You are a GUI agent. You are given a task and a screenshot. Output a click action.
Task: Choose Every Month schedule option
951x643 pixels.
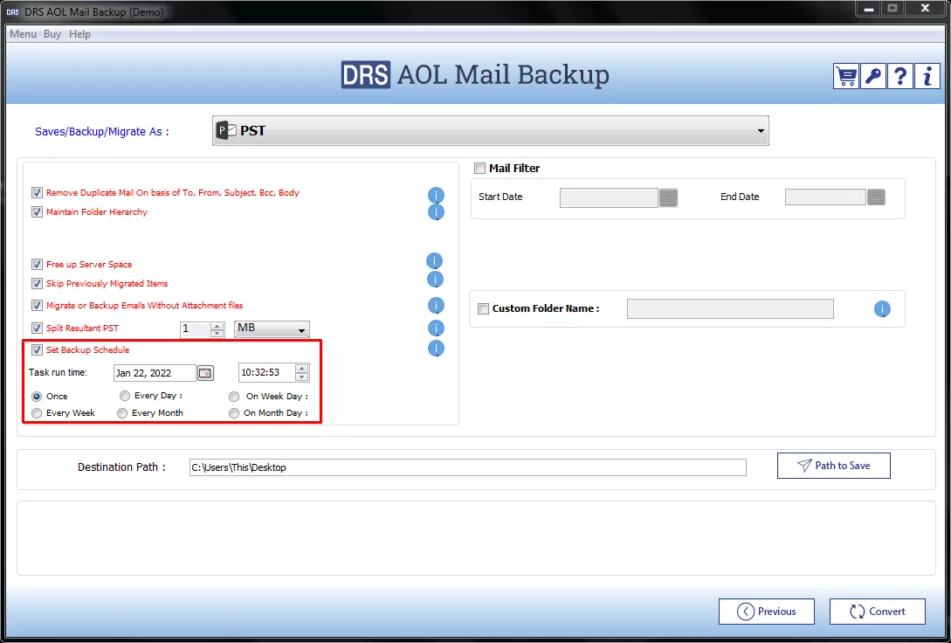tap(122, 413)
